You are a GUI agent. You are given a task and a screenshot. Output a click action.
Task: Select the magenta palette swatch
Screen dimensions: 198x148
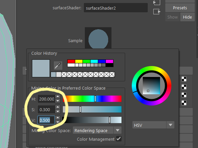point(110,61)
